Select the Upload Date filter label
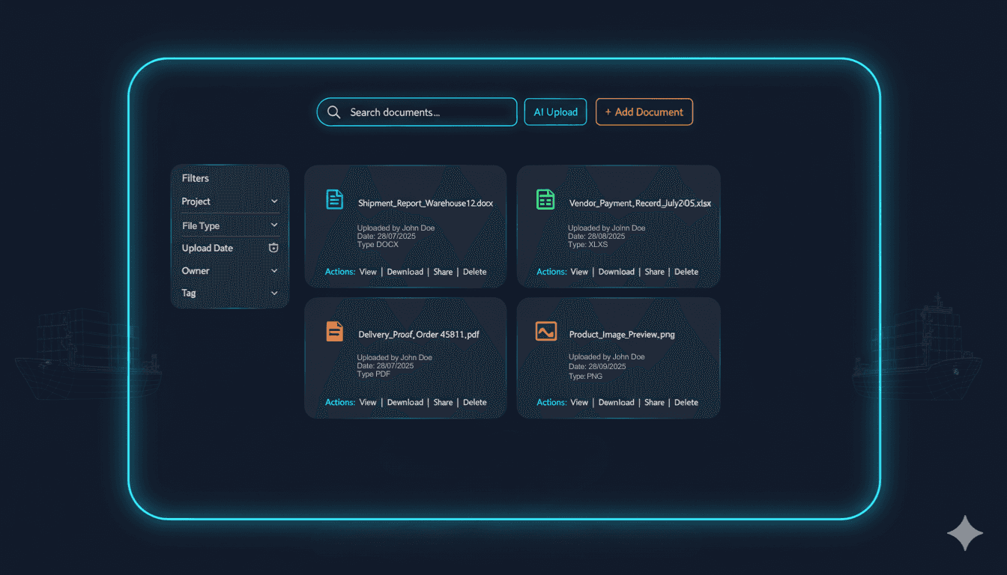This screenshot has width=1007, height=575. pos(207,248)
